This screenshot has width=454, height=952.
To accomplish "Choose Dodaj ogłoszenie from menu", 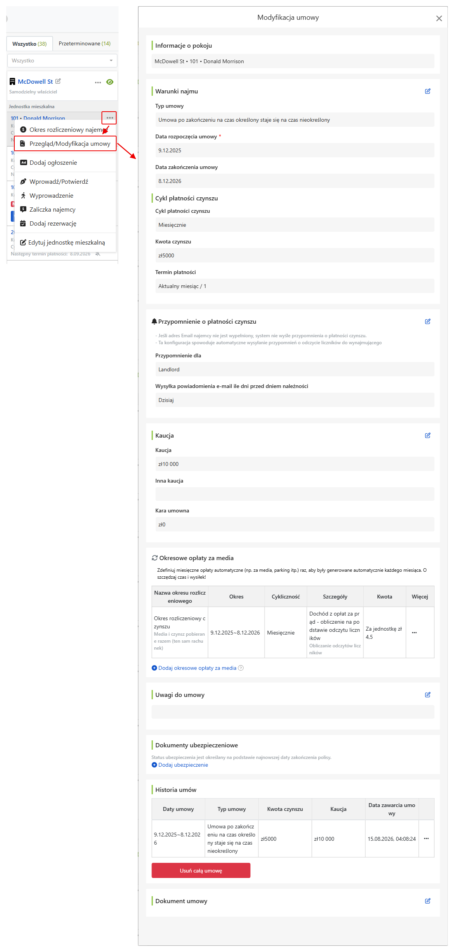I will 65,162.
